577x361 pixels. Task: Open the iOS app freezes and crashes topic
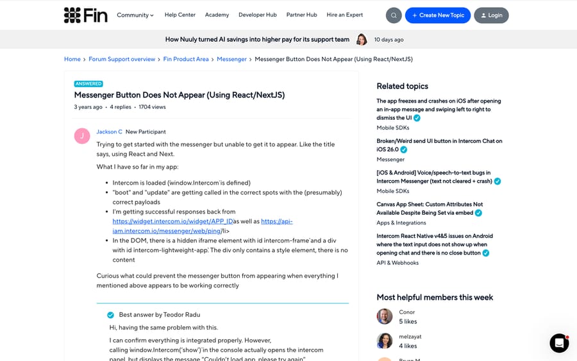point(439,109)
